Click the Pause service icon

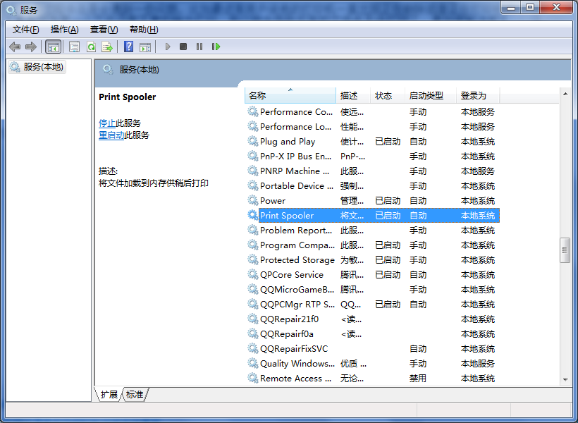click(x=199, y=47)
